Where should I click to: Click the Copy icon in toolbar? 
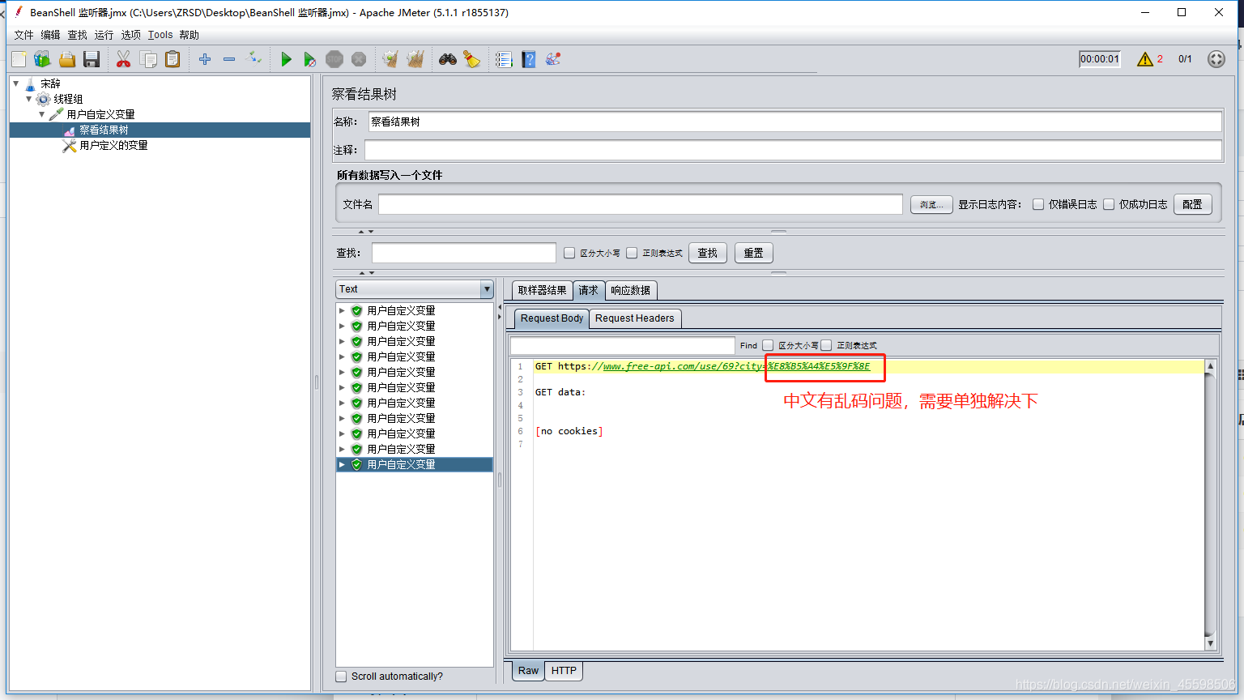(x=148, y=59)
